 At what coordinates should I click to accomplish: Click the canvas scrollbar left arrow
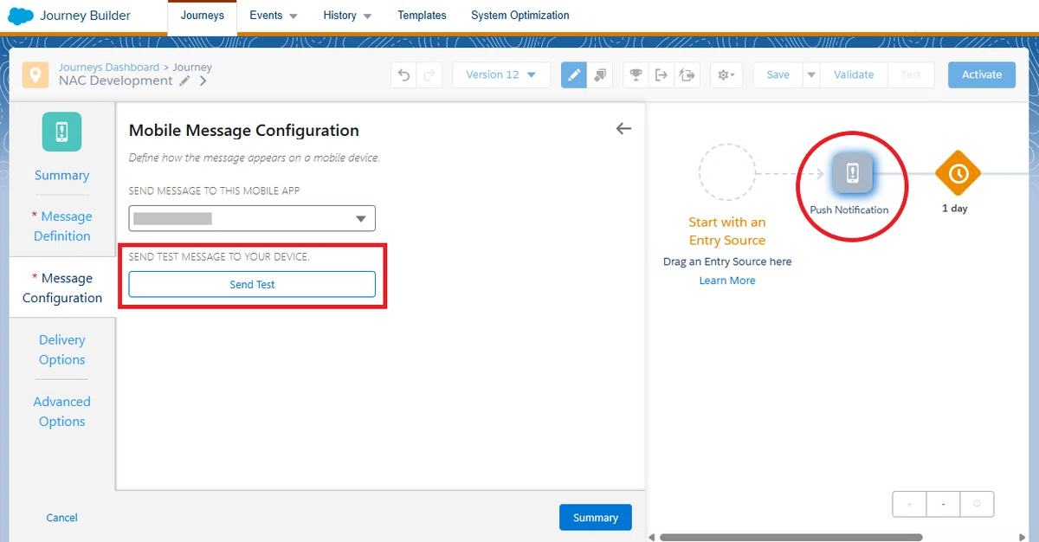[651, 537]
